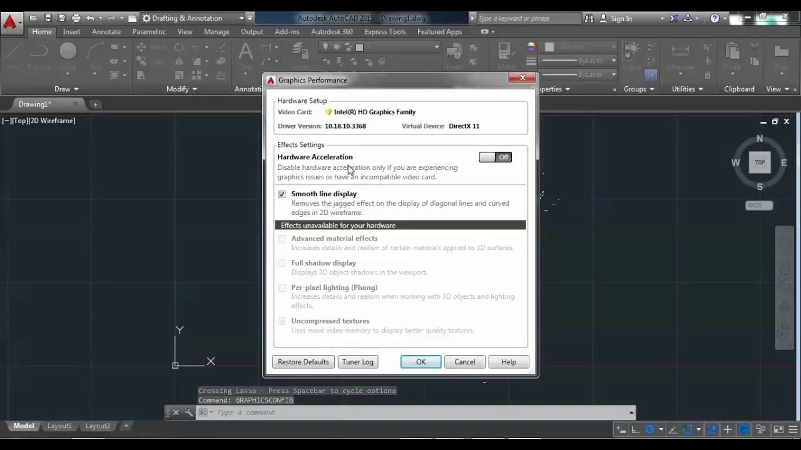Switch to the Insert ribbon tab
Image resolution: width=801 pixels, height=450 pixels.
click(x=71, y=32)
